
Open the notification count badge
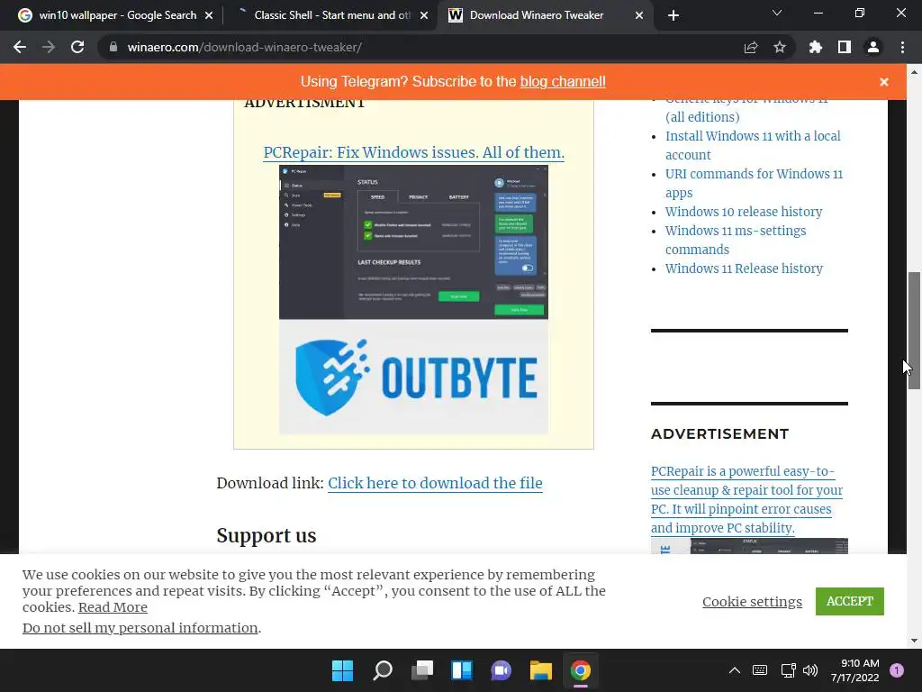pyautogui.click(x=897, y=669)
